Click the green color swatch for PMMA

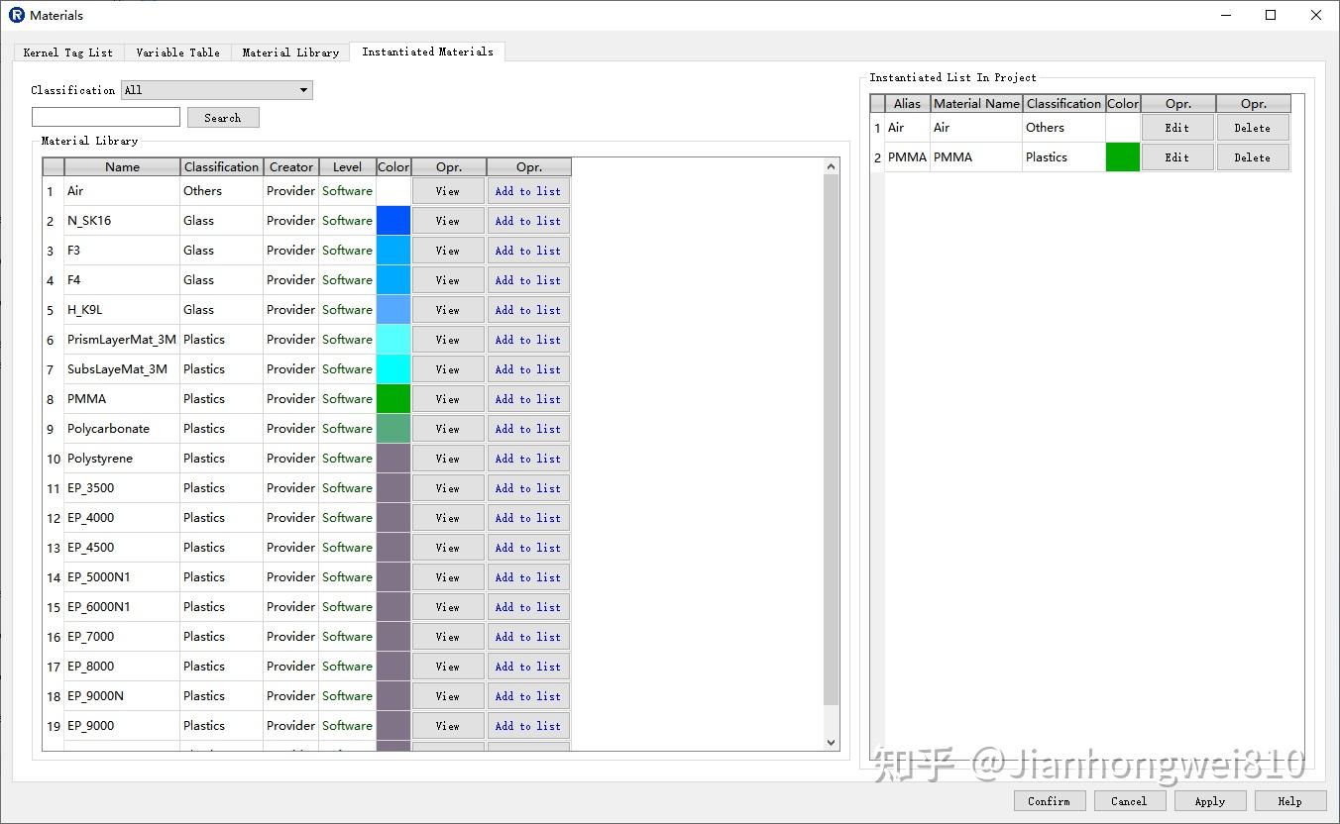pos(392,398)
